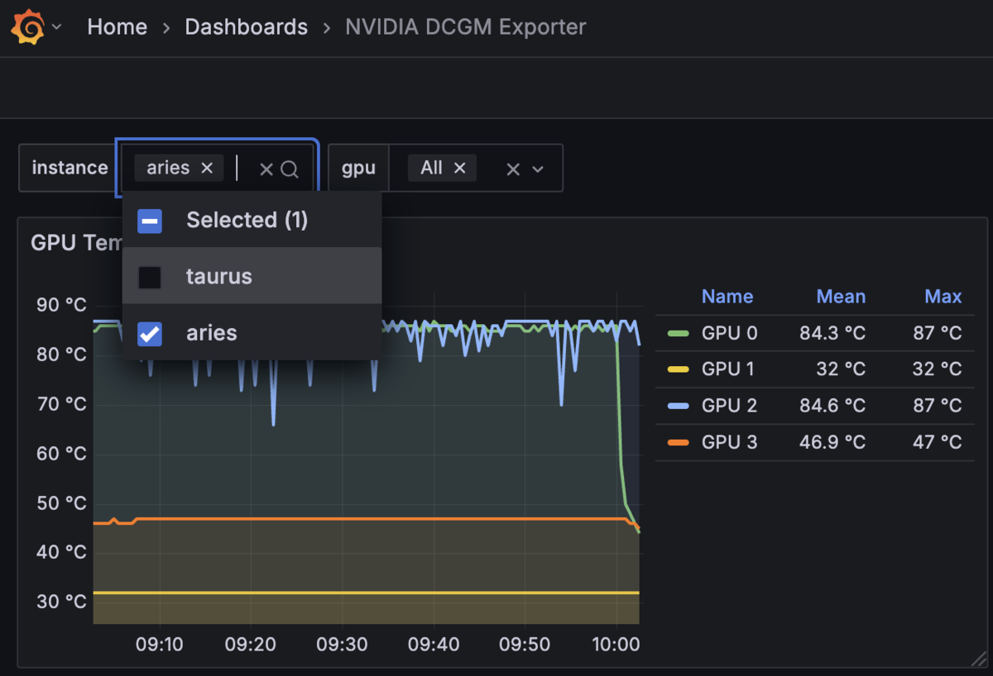Select the aries option row
Image resolution: width=993 pixels, height=676 pixels.
pyautogui.click(x=252, y=332)
